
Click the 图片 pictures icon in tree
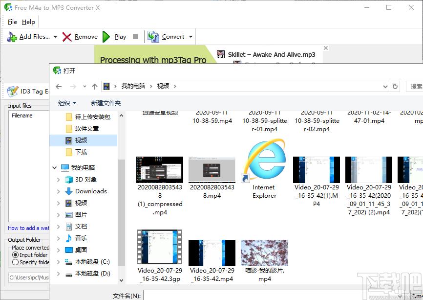69,215
